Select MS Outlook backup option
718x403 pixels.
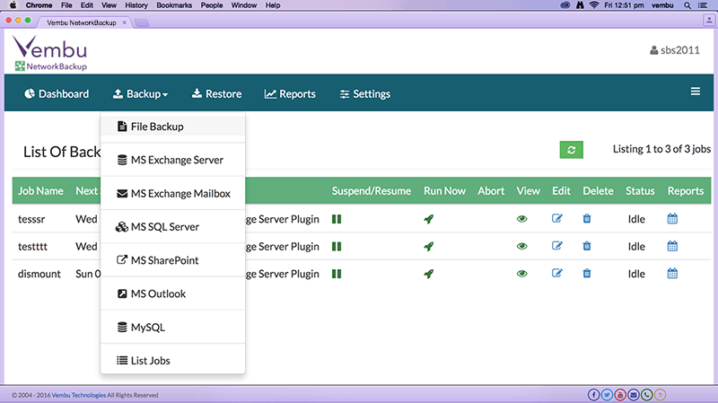(172, 293)
